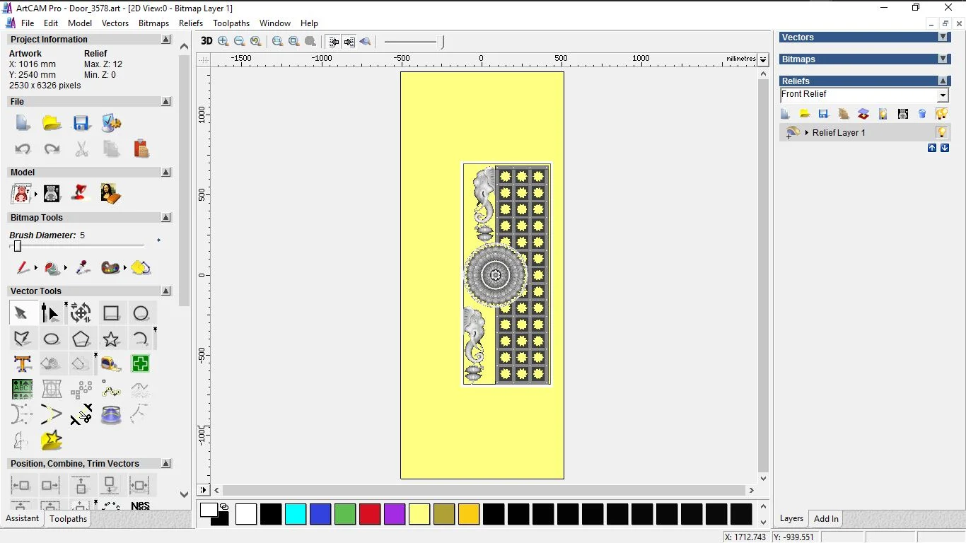Open the Toolpaths menu

(231, 23)
